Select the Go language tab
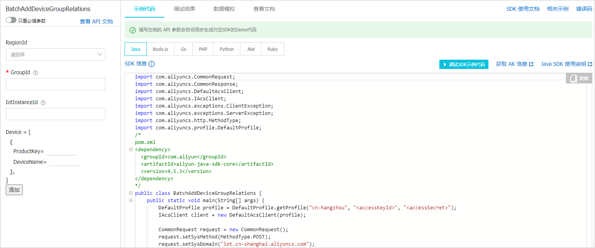 tap(184, 49)
